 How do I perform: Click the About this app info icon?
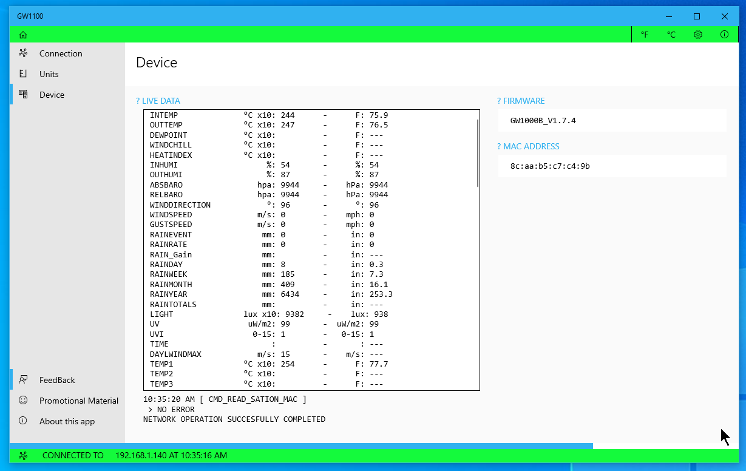coord(23,421)
